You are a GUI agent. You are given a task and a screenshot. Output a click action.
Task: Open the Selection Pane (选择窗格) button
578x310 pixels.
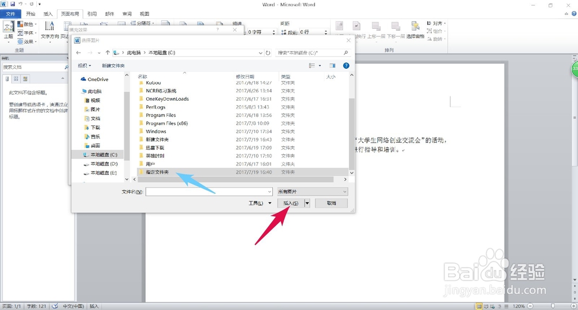(416, 30)
